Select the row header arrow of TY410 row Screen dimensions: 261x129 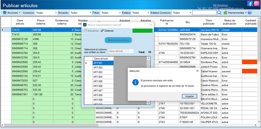click(6, 30)
